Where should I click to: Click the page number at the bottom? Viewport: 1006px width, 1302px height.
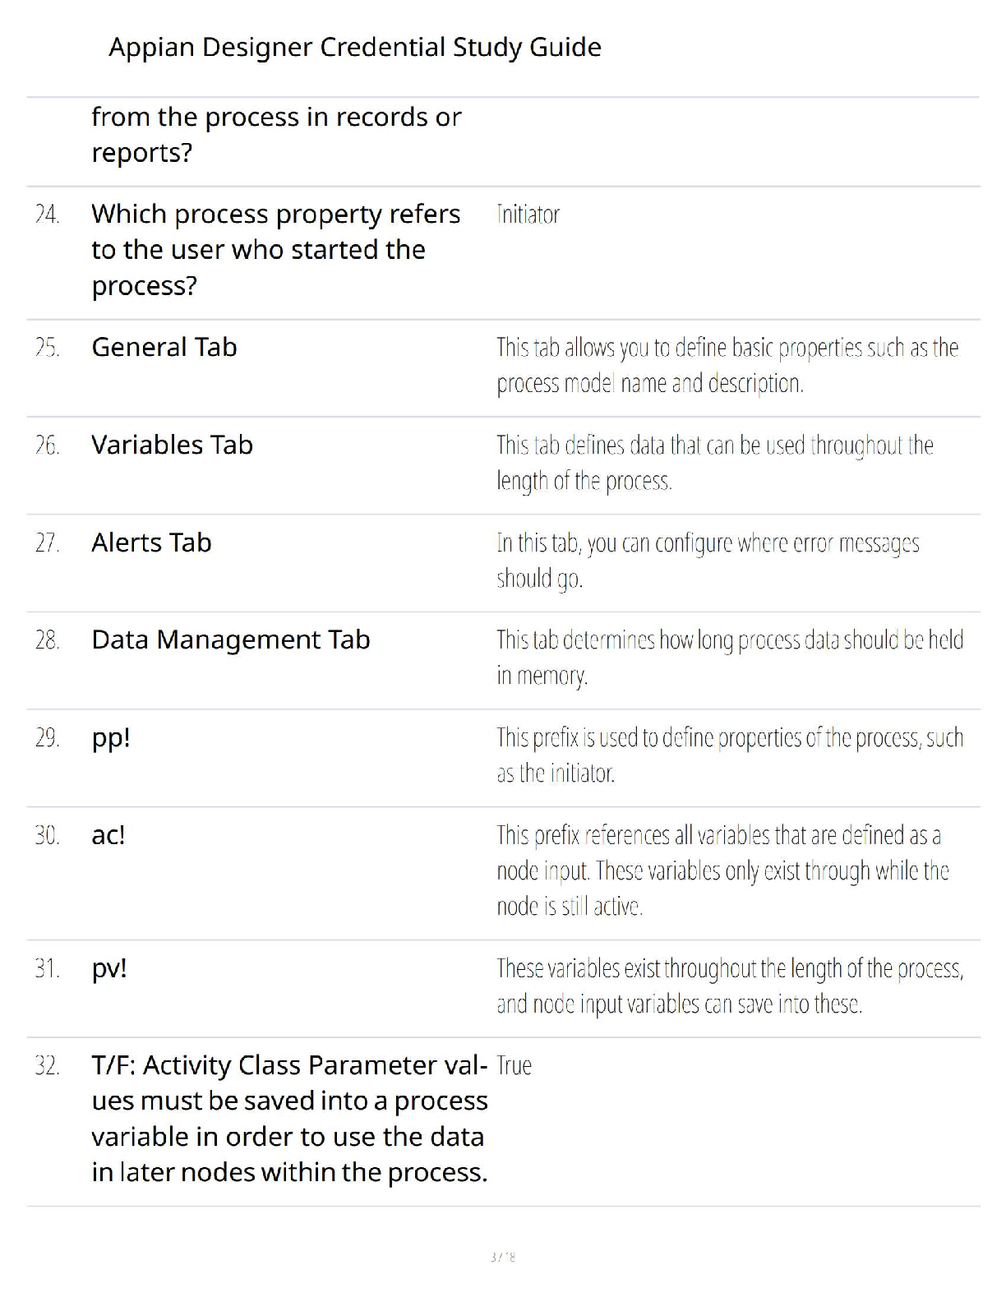pyautogui.click(x=502, y=1257)
